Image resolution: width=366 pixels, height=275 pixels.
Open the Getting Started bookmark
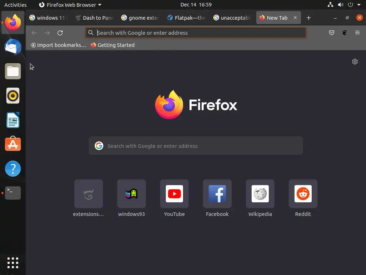click(x=113, y=45)
